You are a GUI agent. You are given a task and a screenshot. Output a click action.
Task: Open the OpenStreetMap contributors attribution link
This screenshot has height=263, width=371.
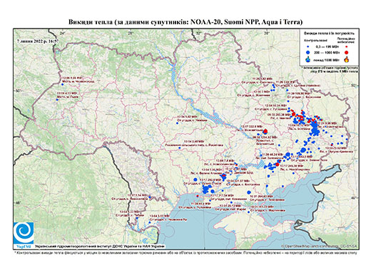click(x=319, y=246)
